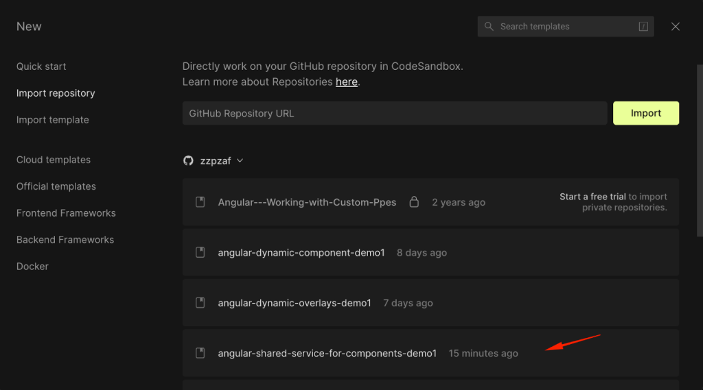
Task: Click the slash shortcut icon in search
Action: tap(643, 27)
